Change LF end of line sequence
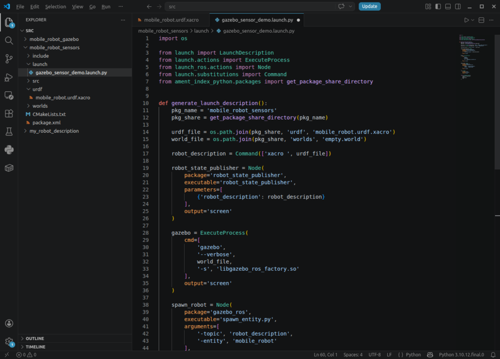Screen dimensions: 500x359 389,355
